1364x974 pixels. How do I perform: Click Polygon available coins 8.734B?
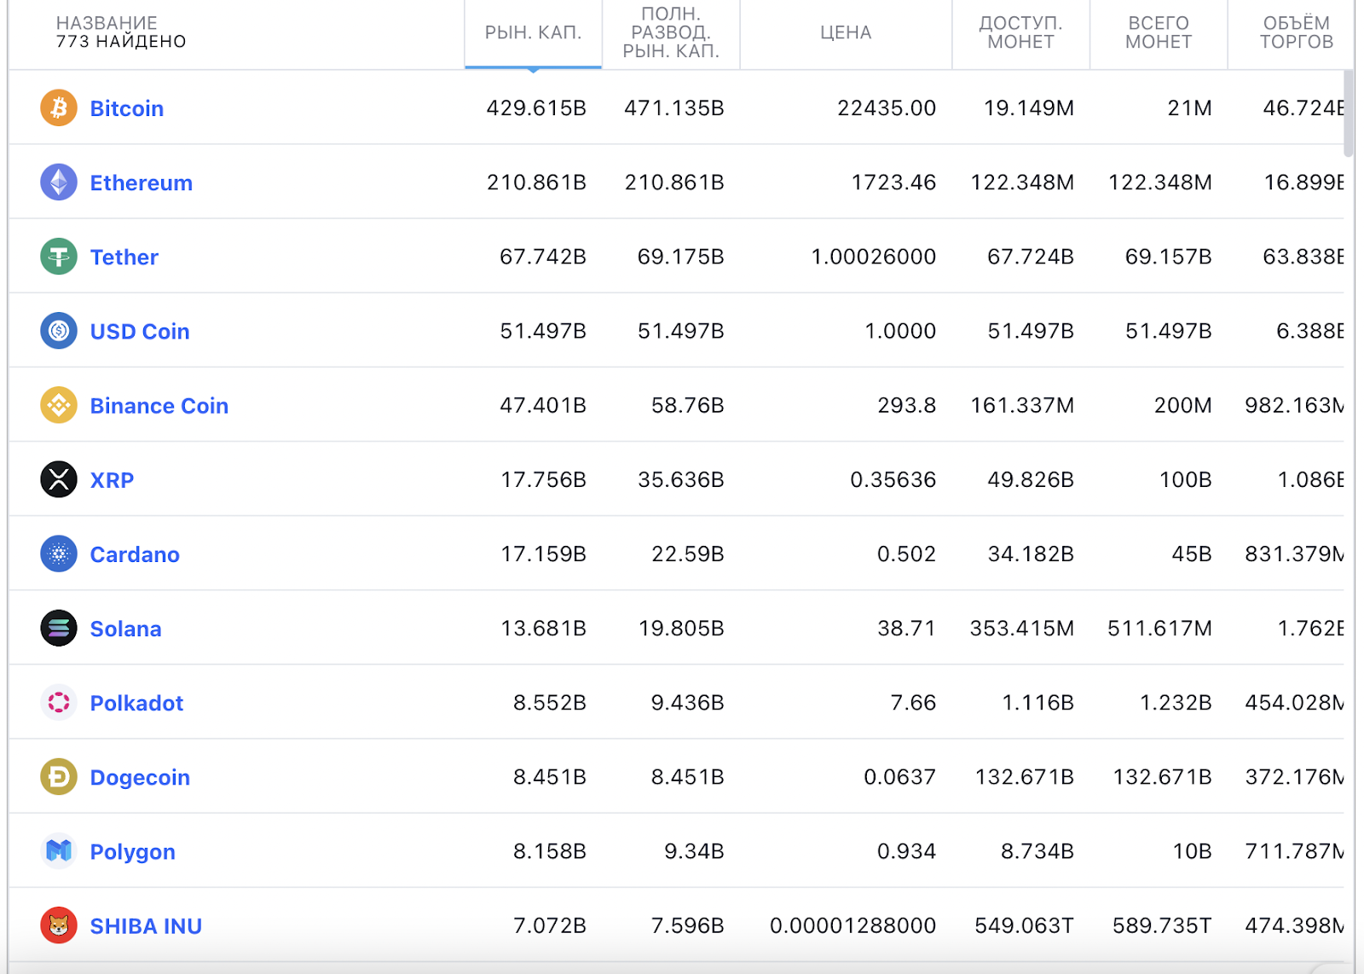[1037, 851]
